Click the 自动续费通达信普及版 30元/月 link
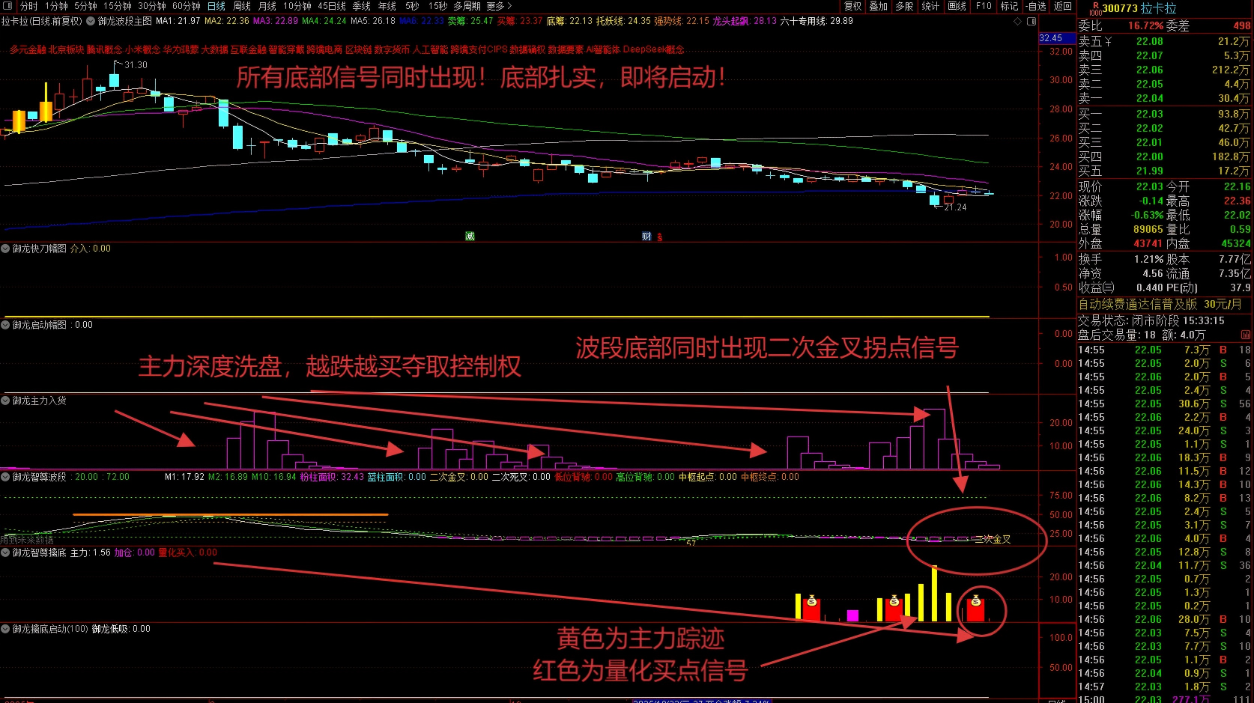The image size is (1254, 703). click(1160, 305)
